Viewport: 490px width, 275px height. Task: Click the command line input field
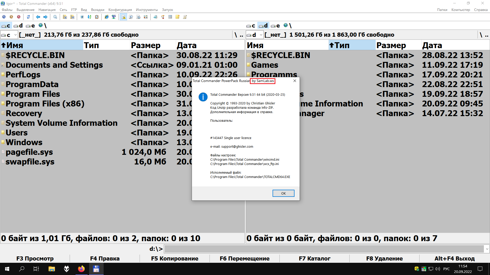(x=324, y=249)
